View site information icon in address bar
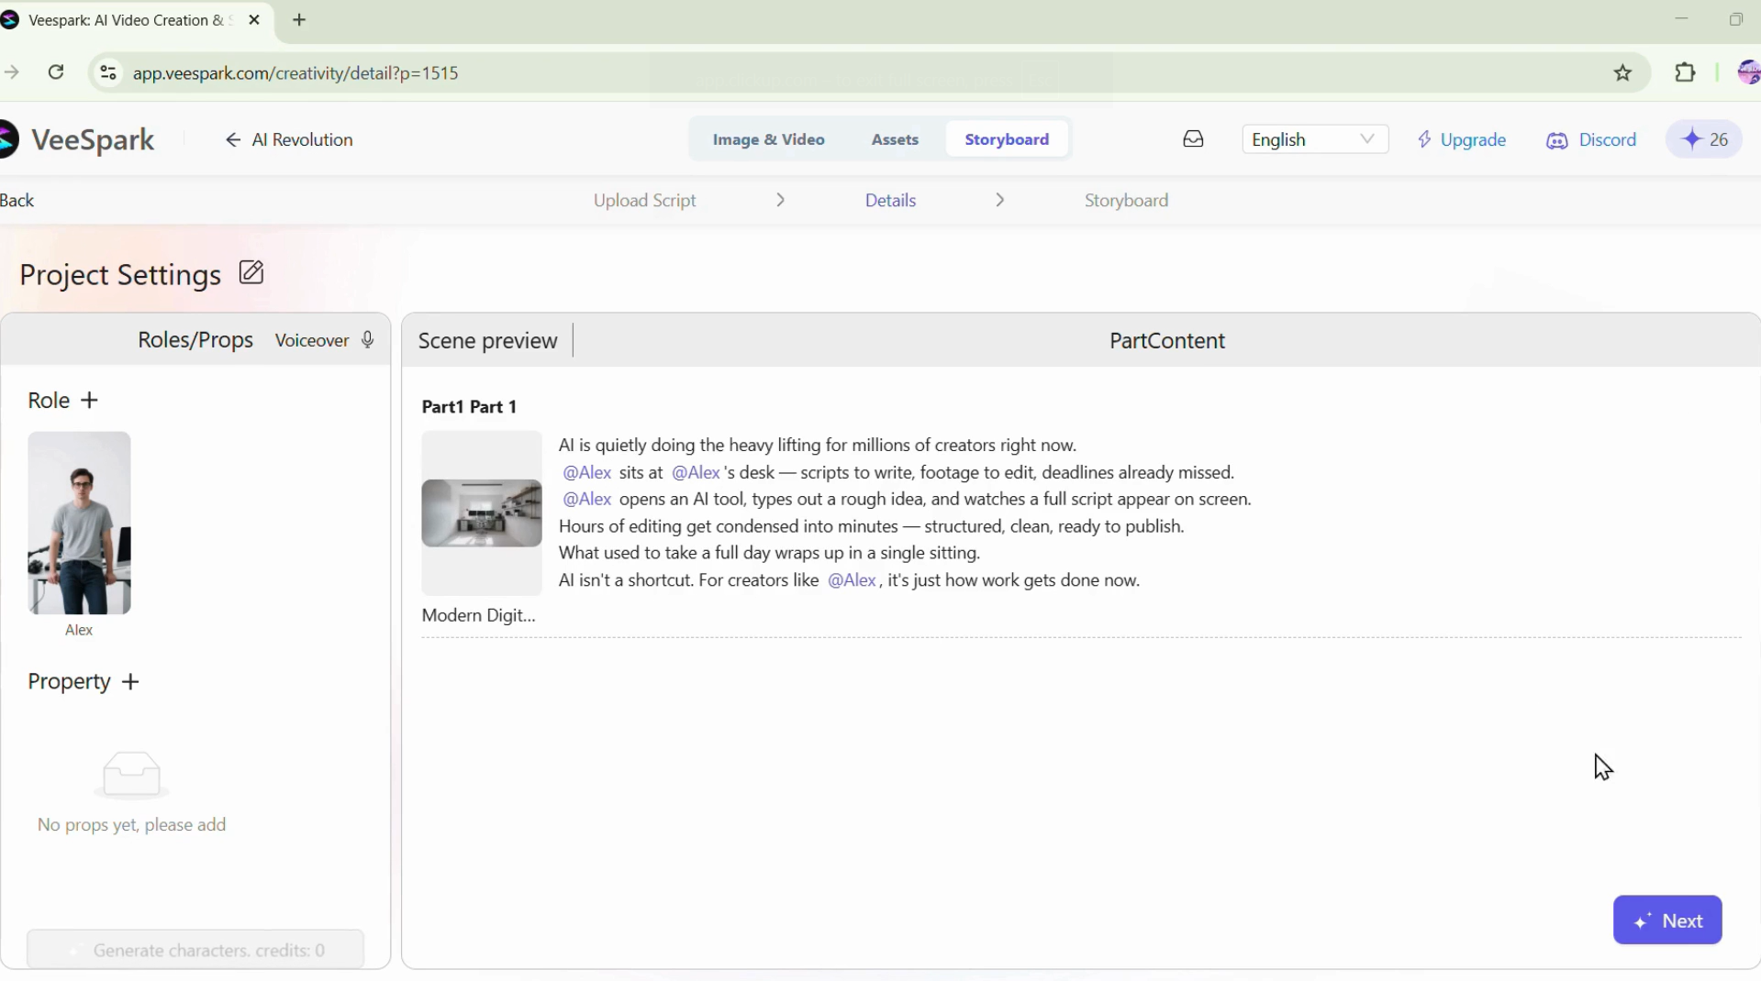 pyautogui.click(x=108, y=72)
